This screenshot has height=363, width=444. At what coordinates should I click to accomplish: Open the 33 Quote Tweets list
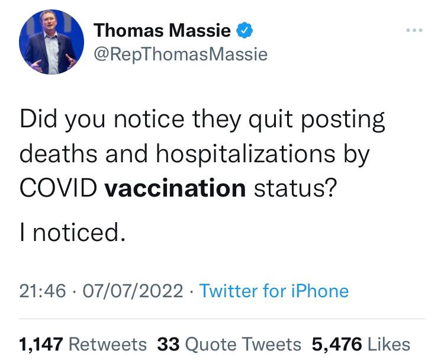tap(229, 344)
